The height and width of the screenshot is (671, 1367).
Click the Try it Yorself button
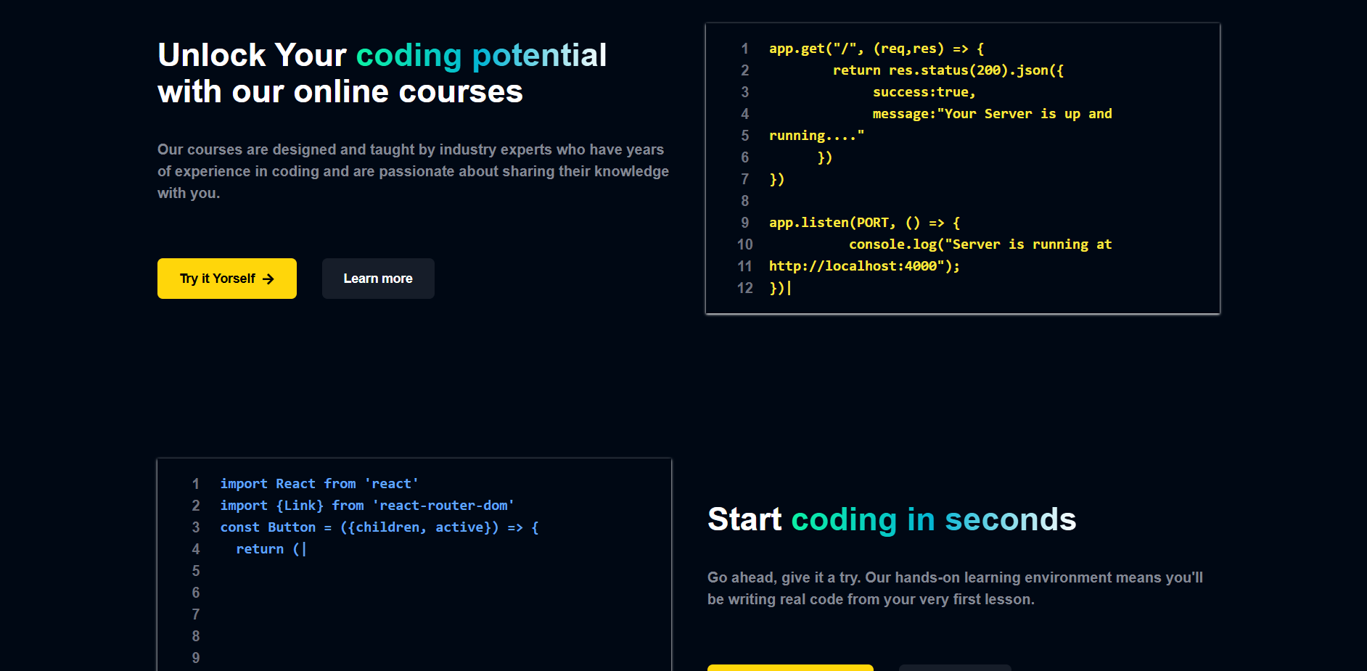pyautogui.click(x=226, y=279)
